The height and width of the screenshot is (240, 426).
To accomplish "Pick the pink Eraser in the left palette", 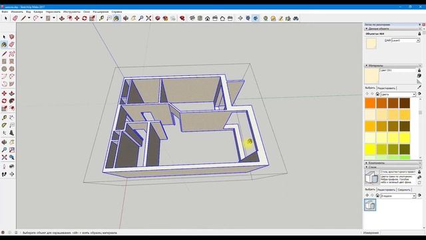I will click(12, 45).
